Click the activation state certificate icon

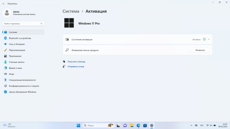click(67, 40)
